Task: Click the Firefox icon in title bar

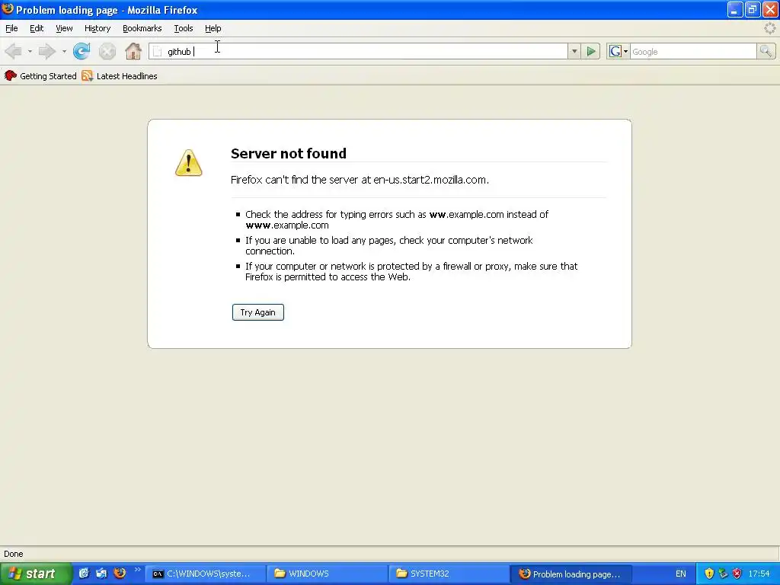Action: coord(8,9)
